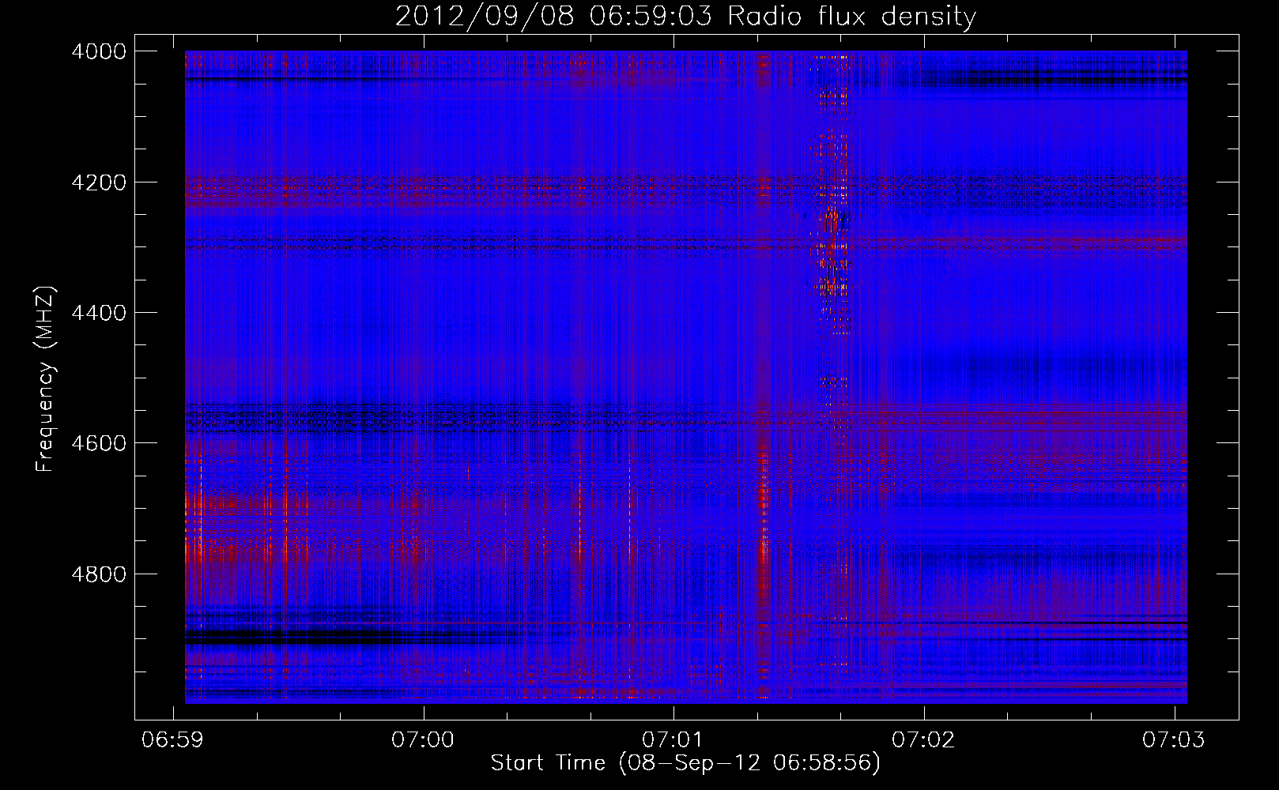Click the 07:02 time tick label
Viewport: 1279px width, 790px height.
click(x=923, y=739)
